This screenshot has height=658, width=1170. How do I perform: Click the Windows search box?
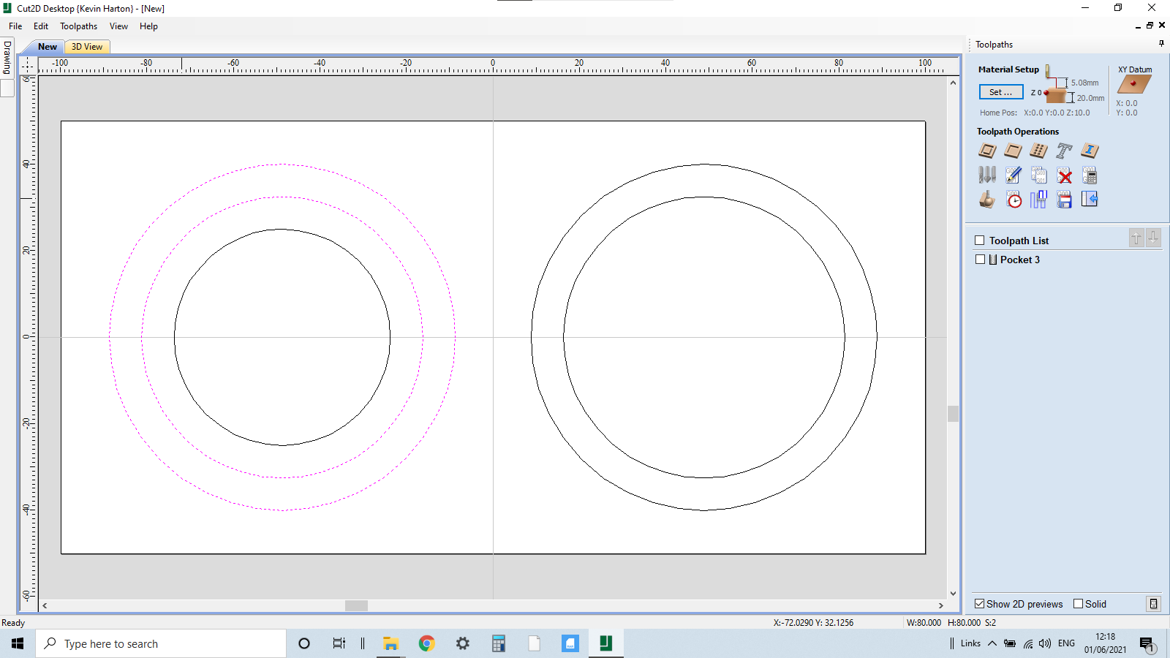coord(161,643)
